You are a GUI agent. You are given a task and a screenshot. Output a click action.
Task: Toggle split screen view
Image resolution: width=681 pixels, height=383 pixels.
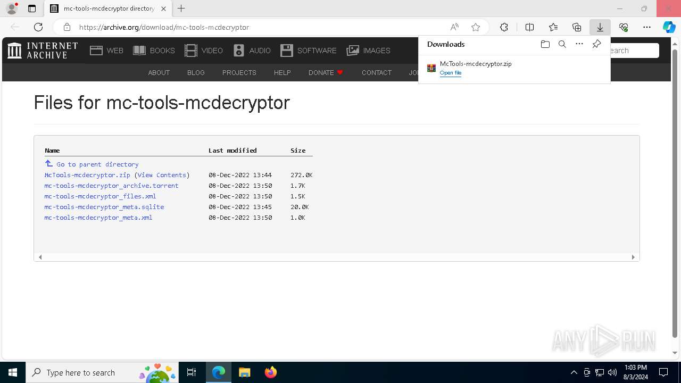[529, 27]
